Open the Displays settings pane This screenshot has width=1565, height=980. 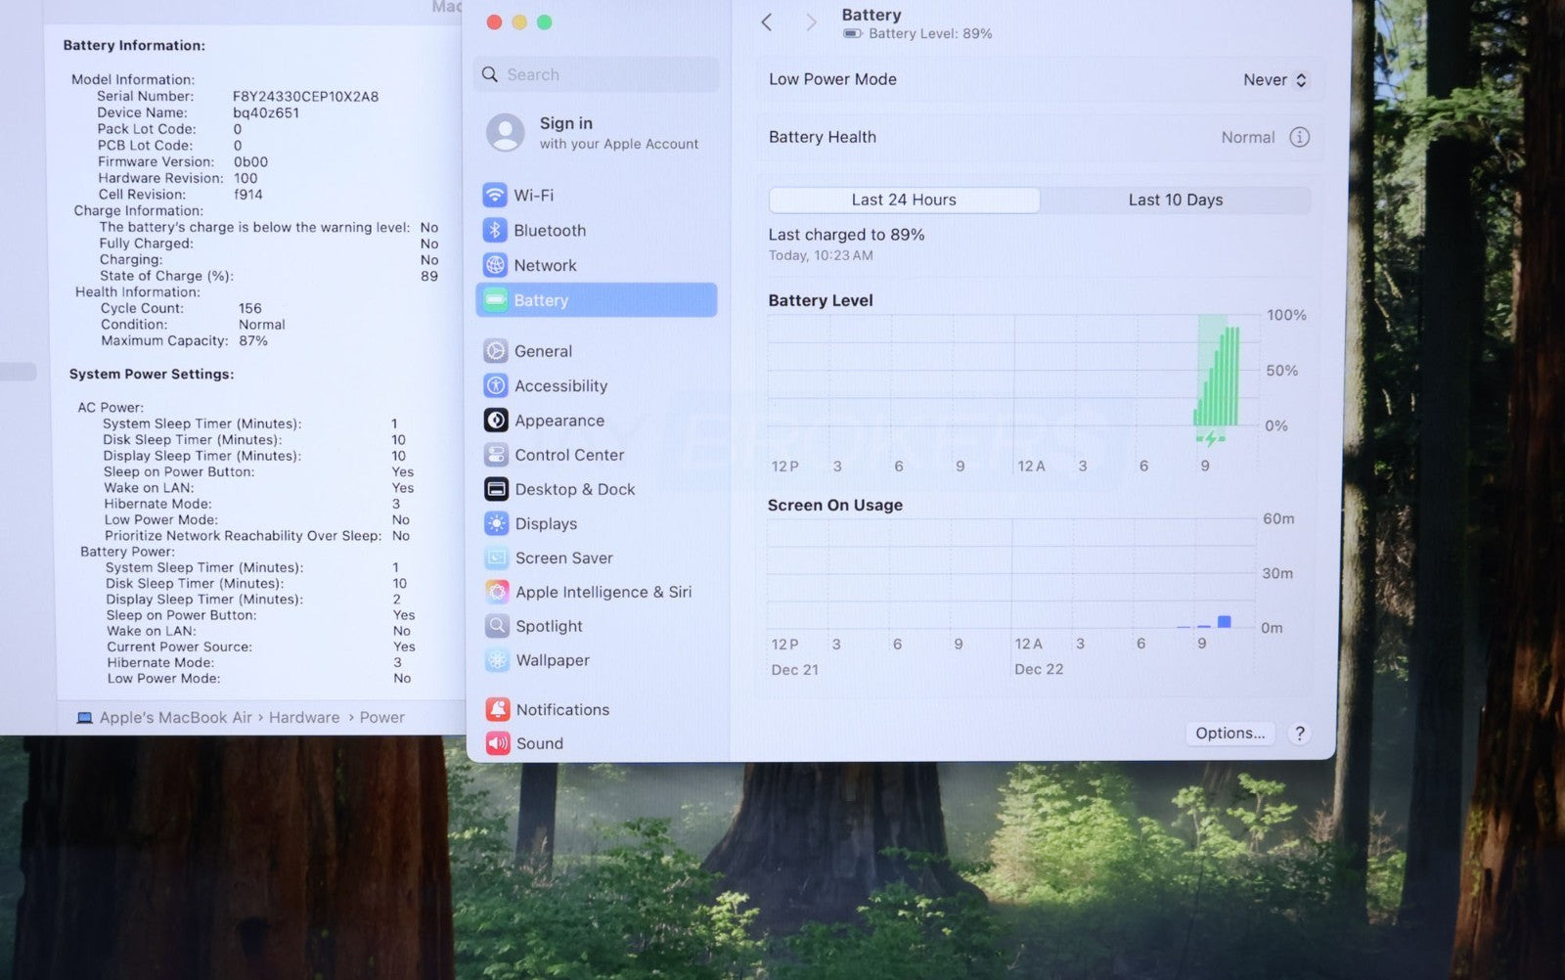545,523
